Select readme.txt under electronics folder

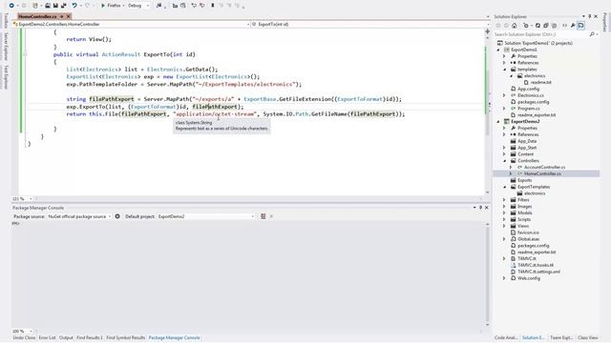(x=541, y=83)
